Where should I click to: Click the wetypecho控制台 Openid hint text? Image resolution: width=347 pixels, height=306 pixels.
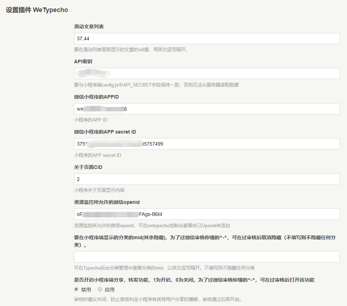point(152,225)
